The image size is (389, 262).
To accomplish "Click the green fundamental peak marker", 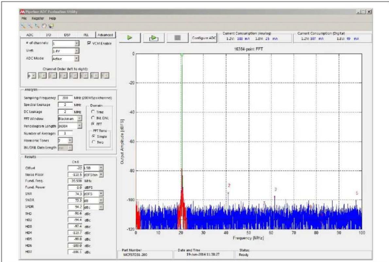I will click(182, 55).
